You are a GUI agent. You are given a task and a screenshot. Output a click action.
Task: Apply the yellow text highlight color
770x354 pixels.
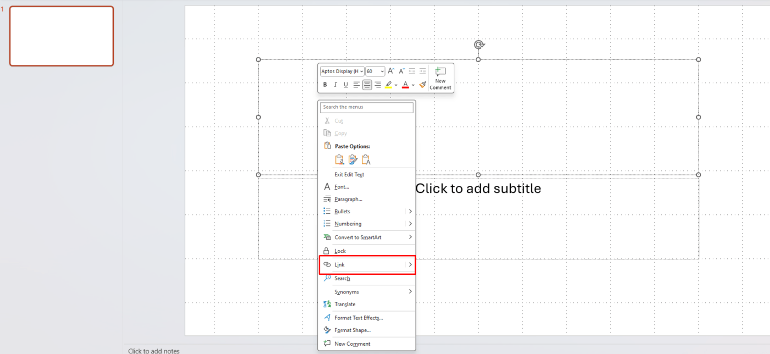pyautogui.click(x=388, y=85)
